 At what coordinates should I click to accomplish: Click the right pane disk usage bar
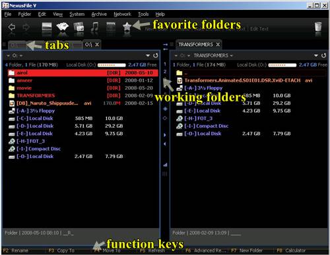282,65
